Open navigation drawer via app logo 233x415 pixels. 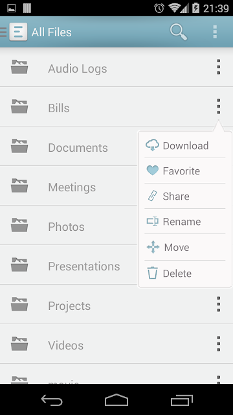(18, 32)
